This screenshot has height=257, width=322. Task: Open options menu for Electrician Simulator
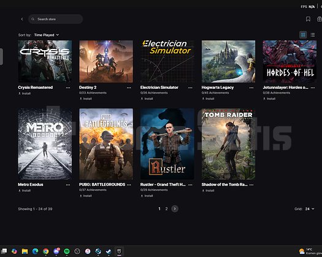pyautogui.click(x=190, y=88)
